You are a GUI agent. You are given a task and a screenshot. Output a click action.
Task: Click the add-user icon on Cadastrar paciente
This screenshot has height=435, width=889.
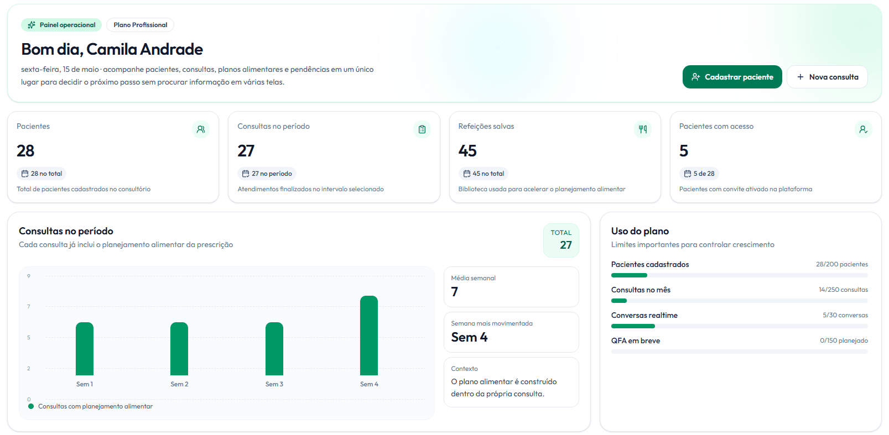pyautogui.click(x=696, y=77)
